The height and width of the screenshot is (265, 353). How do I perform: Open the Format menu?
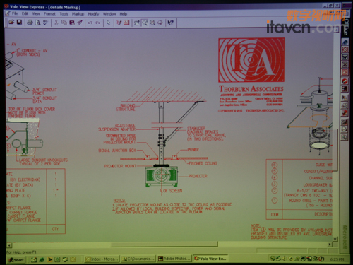pos(49,14)
